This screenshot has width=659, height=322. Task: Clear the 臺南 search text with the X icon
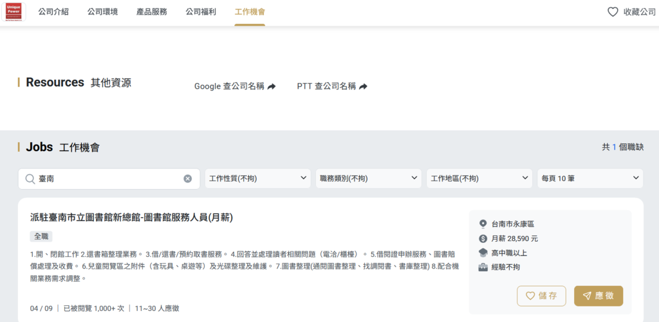(x=187, y=179)
